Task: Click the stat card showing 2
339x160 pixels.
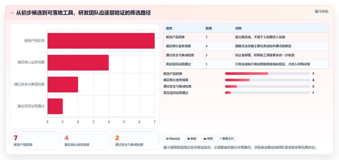Action: pyautogui.click(x=136, y=140)
